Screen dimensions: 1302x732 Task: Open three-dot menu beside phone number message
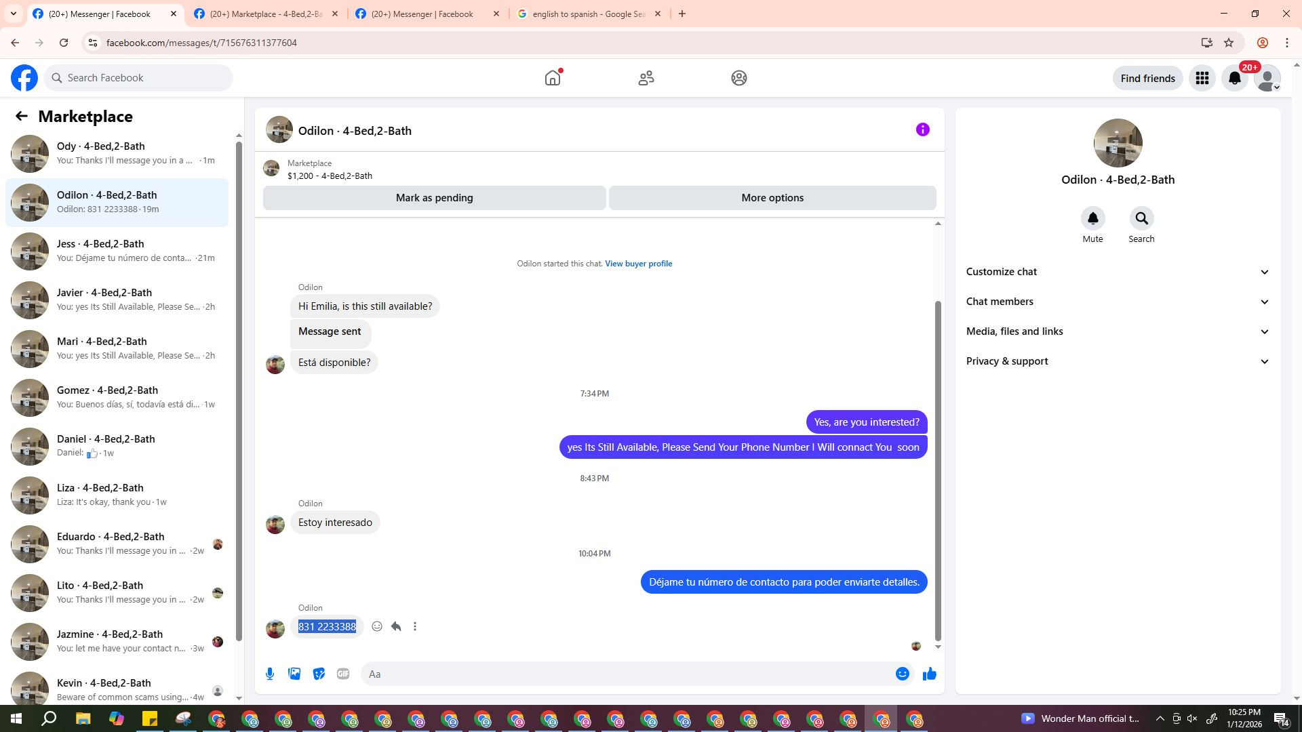click(x=415, y=626)
